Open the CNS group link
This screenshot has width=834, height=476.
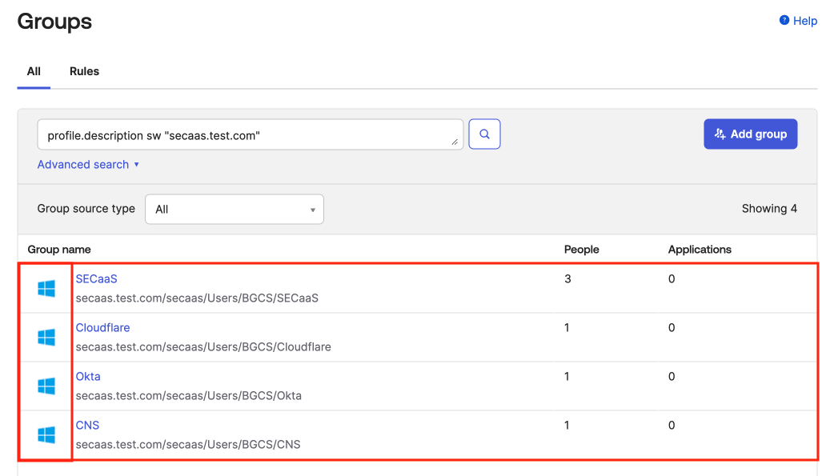point(87,426)
